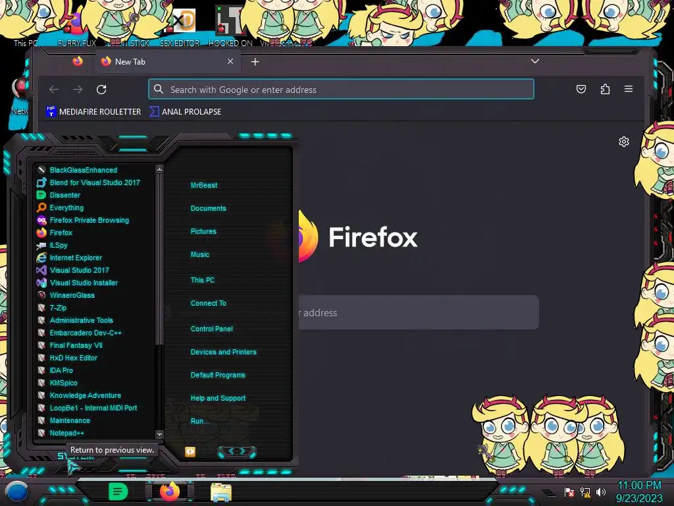Open Documents from start menu
This screenshot has height=506, width=674.
[208, 208]
